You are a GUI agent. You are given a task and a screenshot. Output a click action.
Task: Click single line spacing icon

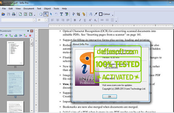coord(102,20)
